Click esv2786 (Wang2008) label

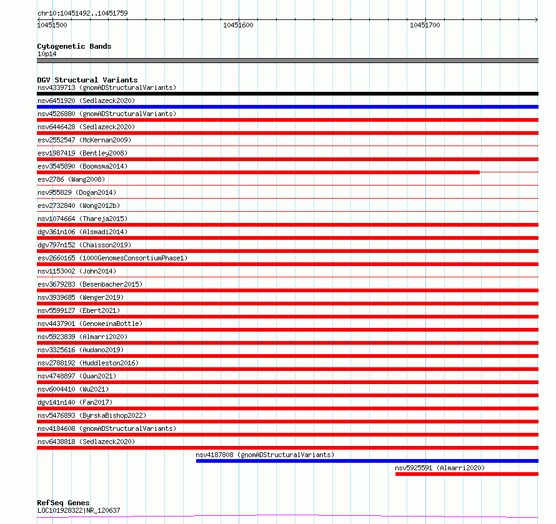(71, 179)
